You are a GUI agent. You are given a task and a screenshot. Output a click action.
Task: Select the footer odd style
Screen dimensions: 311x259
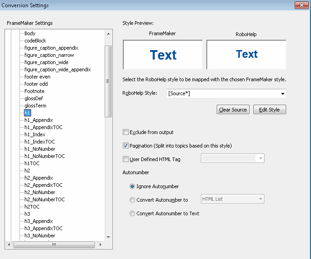pyautogui.click(x=36, y=84)
